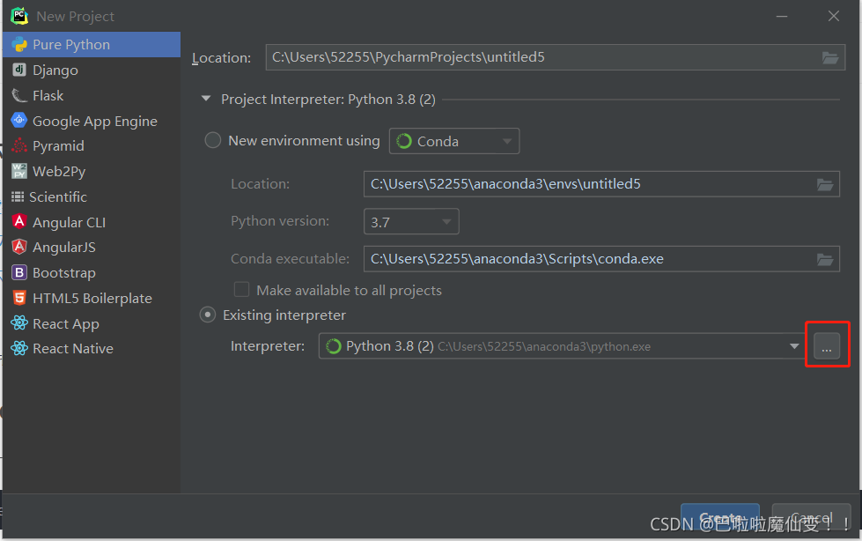Select the Pure Python project type
This screenshot has width=862, height=541.
(x=92, y=45)
